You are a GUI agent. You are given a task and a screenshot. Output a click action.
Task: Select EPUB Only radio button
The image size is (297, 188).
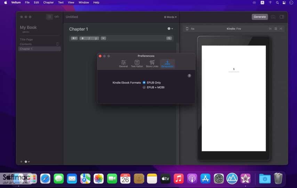(144, 83)
